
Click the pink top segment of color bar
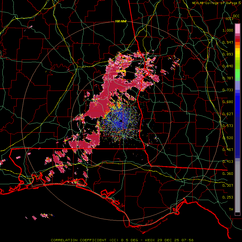coord(237,29)
